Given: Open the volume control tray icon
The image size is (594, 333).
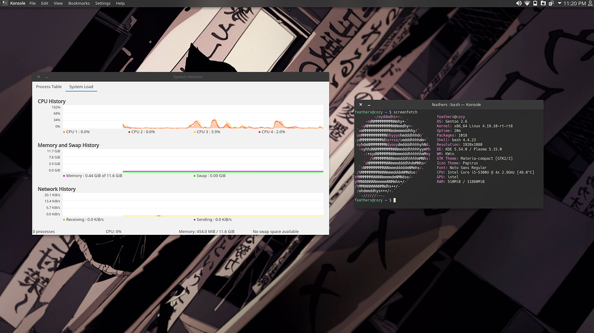Looking at the screenshot, I should pos(519,3).
